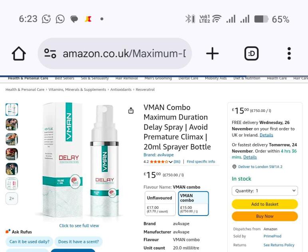Image resolution: width=308 pixels, height=252 pixels.
Task: Tap the share icon near product image
Action: pos(131,110)
